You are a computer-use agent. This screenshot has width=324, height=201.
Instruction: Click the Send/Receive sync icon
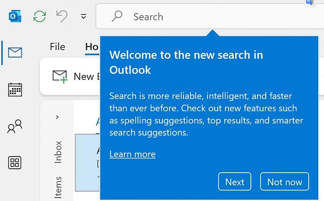[40, 17]
